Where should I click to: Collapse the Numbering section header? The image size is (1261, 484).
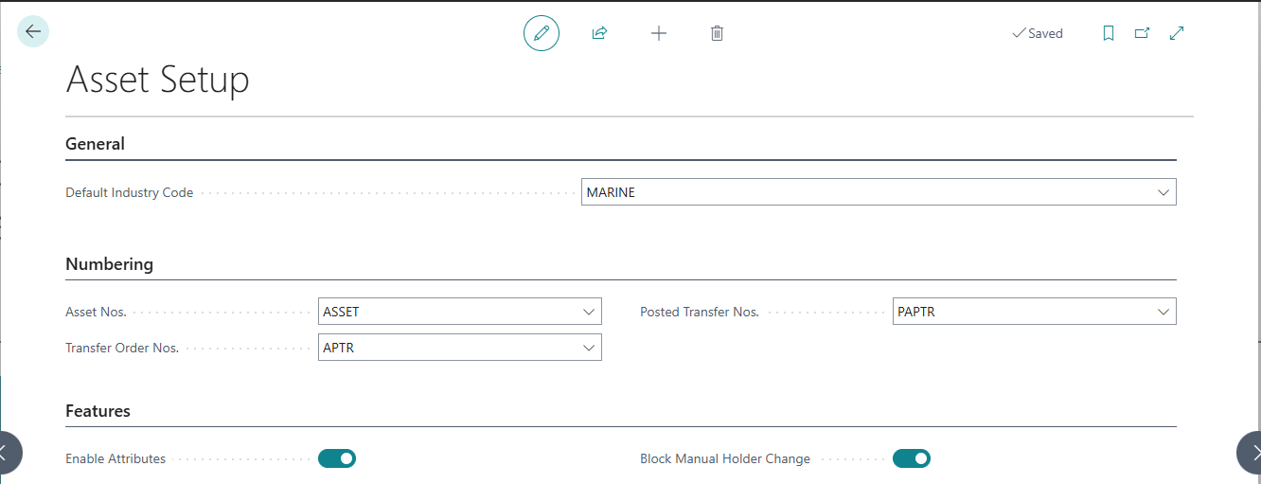pos(109,264)
